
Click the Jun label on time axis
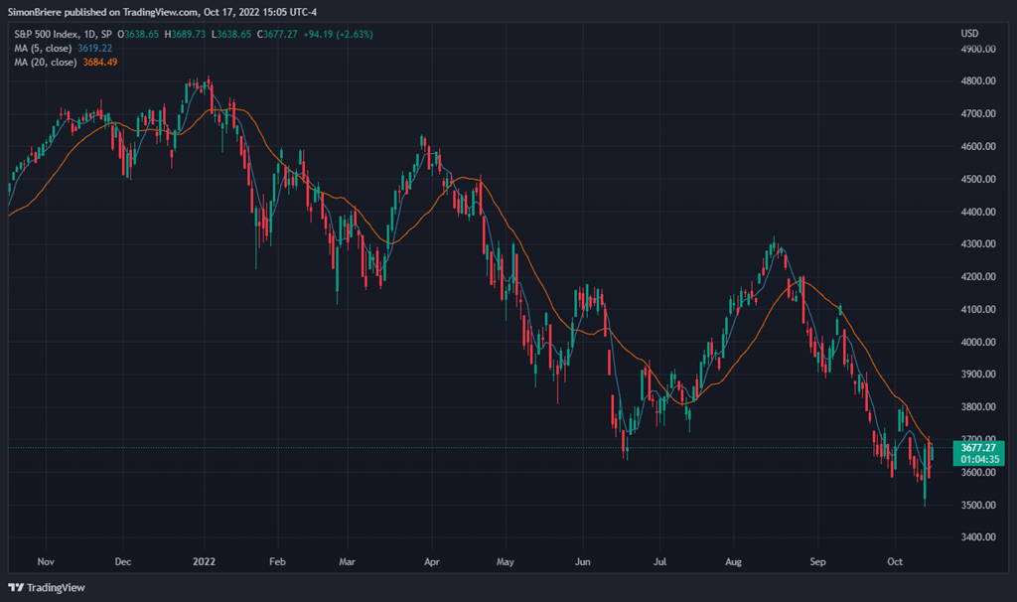point(583,561)
